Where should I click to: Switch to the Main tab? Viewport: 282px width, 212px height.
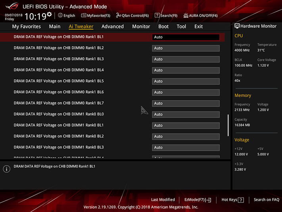55,27
